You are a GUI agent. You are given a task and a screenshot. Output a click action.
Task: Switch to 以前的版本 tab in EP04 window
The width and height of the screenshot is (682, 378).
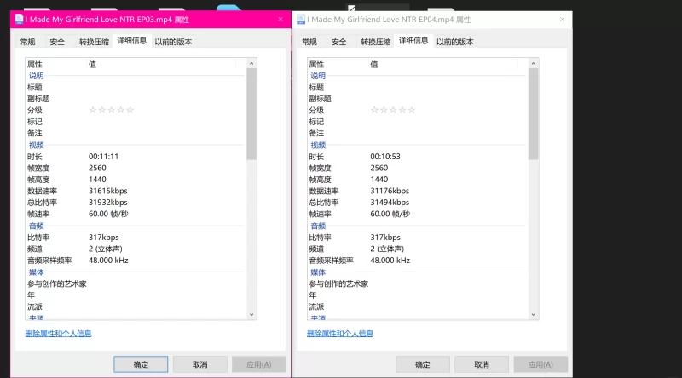tap(454, 42)
